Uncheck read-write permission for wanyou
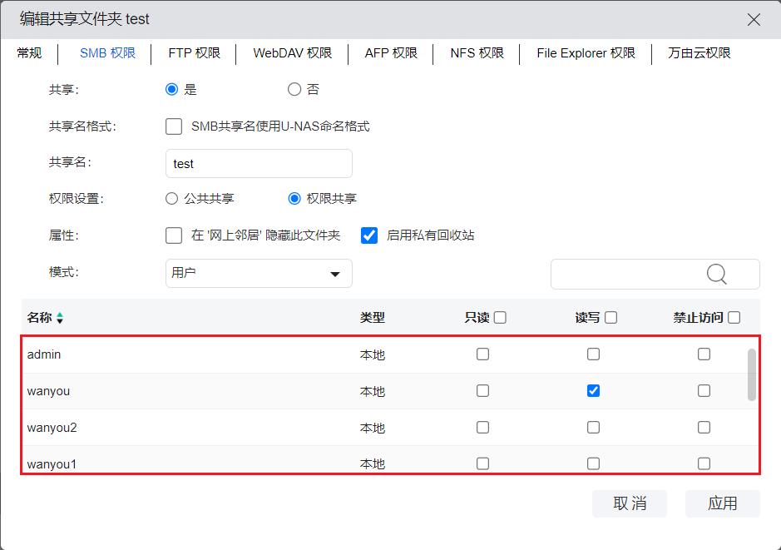Viewport: 781px width, 550px height. (x=593, y=391)
